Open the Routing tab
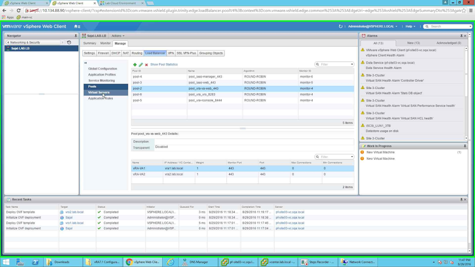The width and height of the screenshot is (475, 267). (x=137, y=53)
